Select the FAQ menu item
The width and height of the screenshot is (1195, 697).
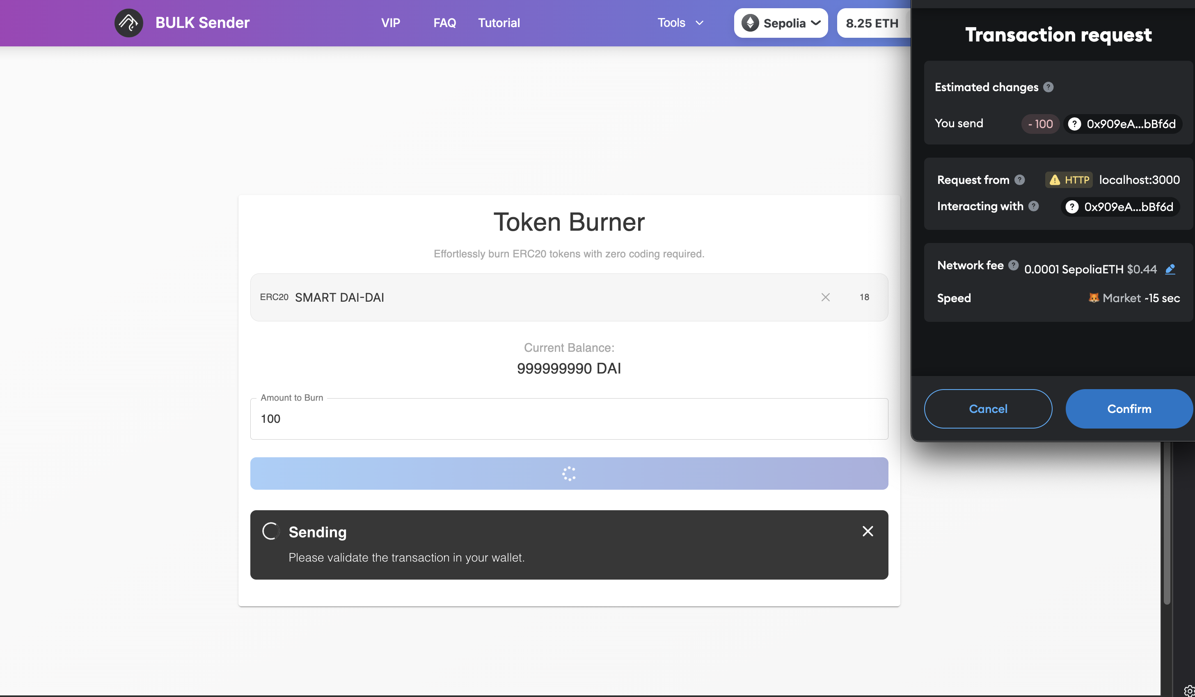tap(444, 22)
